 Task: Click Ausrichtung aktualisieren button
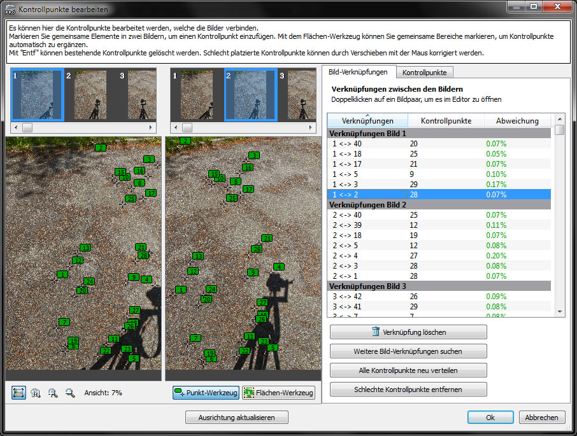(237, 418)
